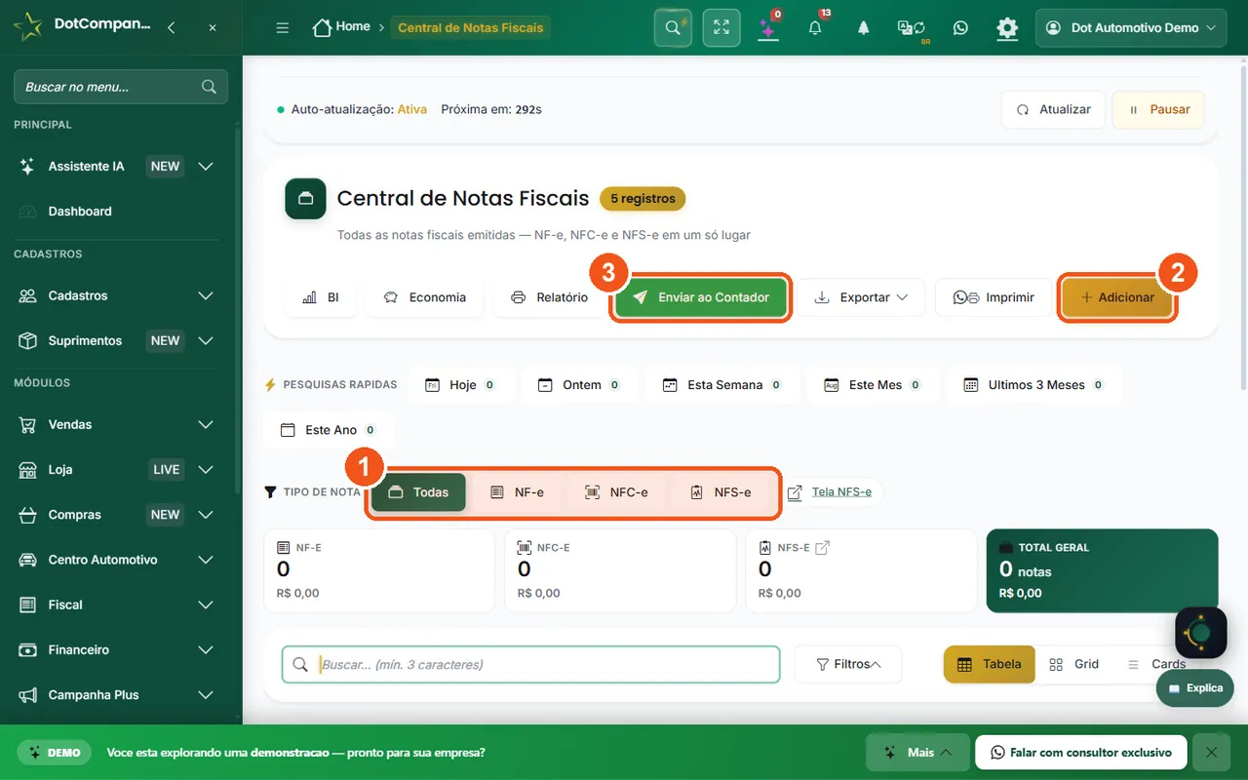The width and height of the screenshot is (1248, 780).
Task: Click Enviar ao Contador button
Action: click(x=701, y=297)
